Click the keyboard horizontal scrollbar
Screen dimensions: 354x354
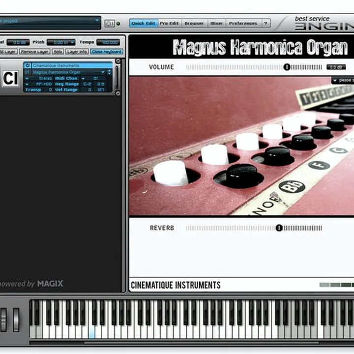pos(202,343)
